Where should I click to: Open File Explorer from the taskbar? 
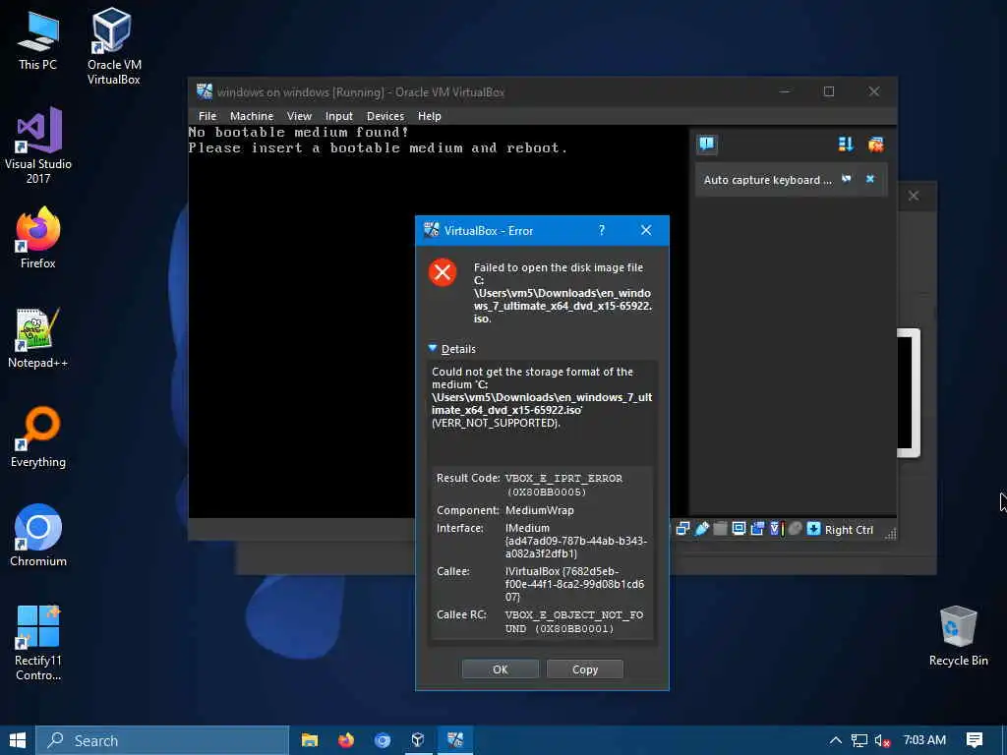coord(310,740)
